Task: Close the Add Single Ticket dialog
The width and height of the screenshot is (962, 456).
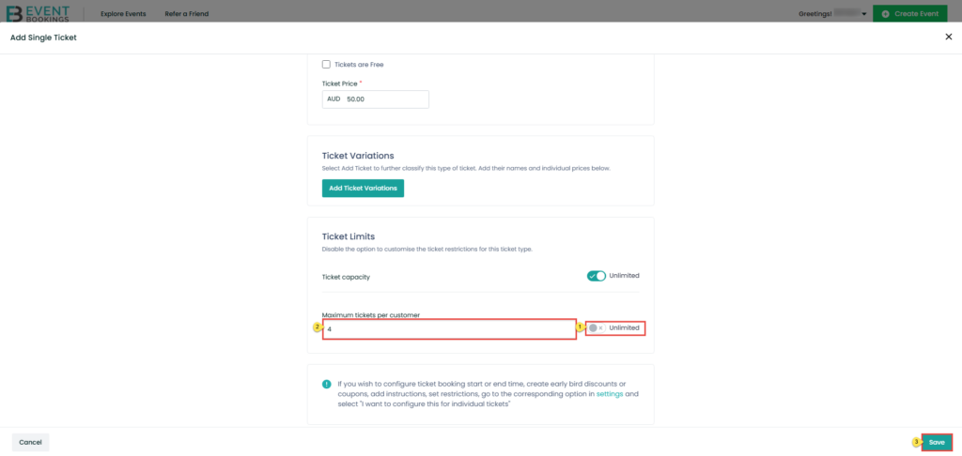Action: 949,38
